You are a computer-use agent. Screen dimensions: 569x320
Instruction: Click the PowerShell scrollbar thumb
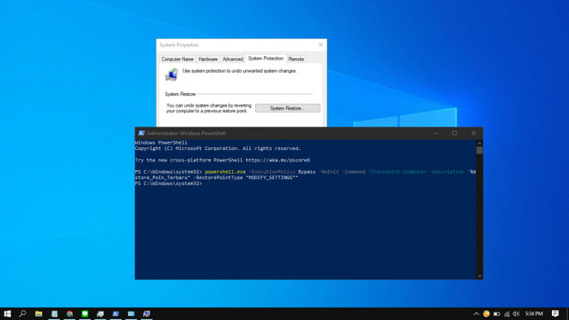[x=479, y=150]
